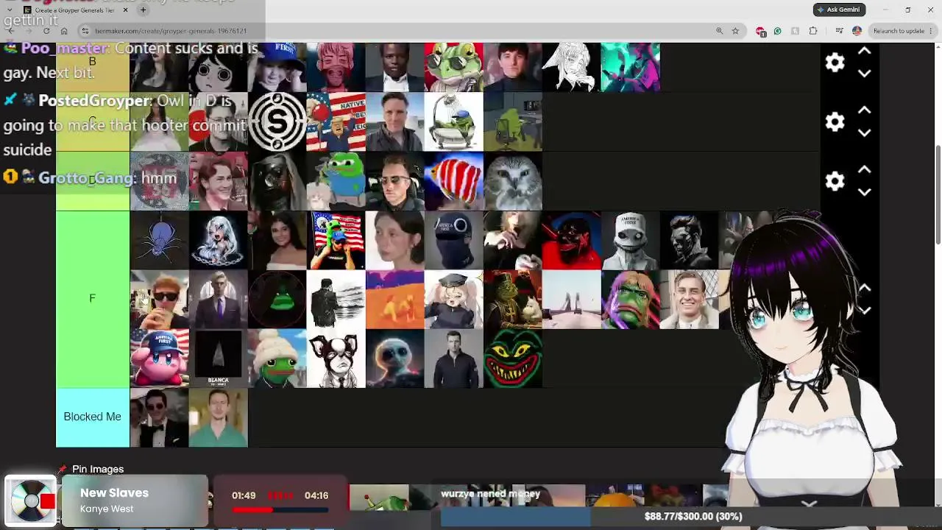Select the green grinning monster face image
Image resolution: width=942 pixels, height=530 pixels.
[x=513, y=358]
